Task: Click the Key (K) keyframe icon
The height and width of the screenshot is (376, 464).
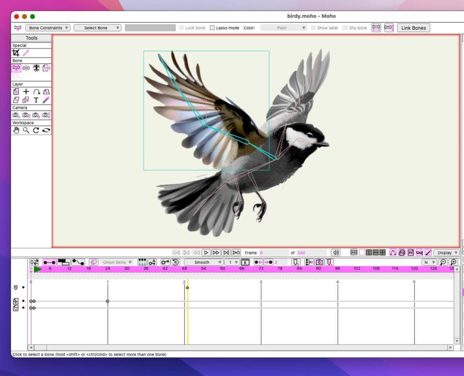Action: point(245,262)
